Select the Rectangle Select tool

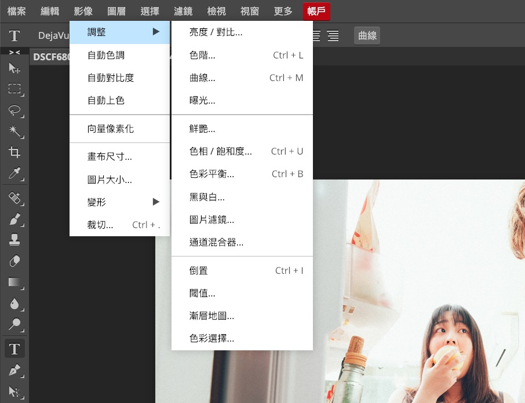[x=14, y=89]
